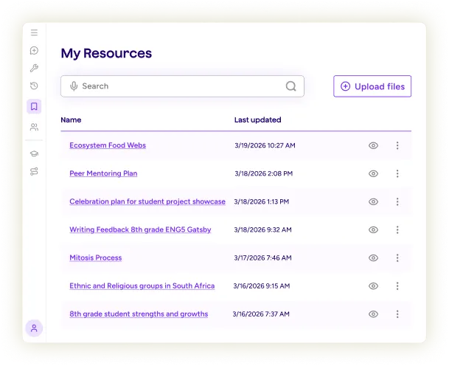This screenshot has height=366, width=449.
Task: Open the people group icon
Action: click(34, 127)
